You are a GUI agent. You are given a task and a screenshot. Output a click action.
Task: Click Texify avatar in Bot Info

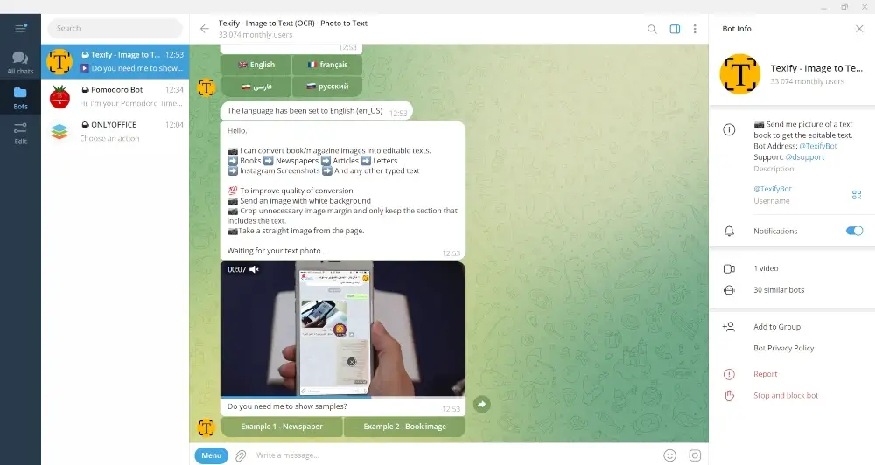coord(740,74)
